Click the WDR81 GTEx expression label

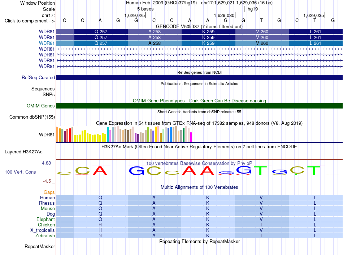(47, 135)
